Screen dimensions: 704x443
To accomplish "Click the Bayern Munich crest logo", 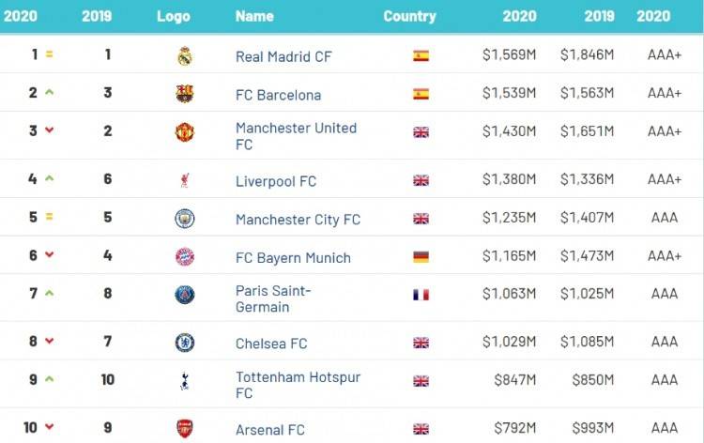I will pyautogui.click(x=185, y=257).
